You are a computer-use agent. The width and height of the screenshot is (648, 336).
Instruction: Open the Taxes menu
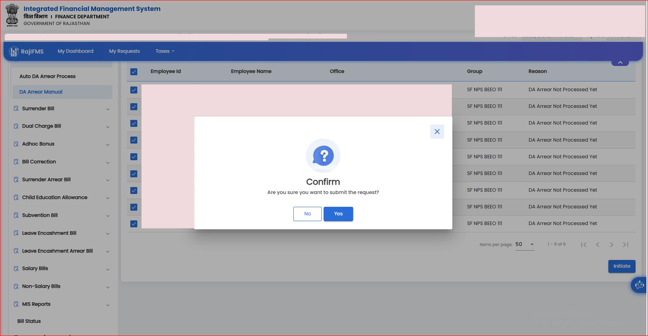pos(165,51)
